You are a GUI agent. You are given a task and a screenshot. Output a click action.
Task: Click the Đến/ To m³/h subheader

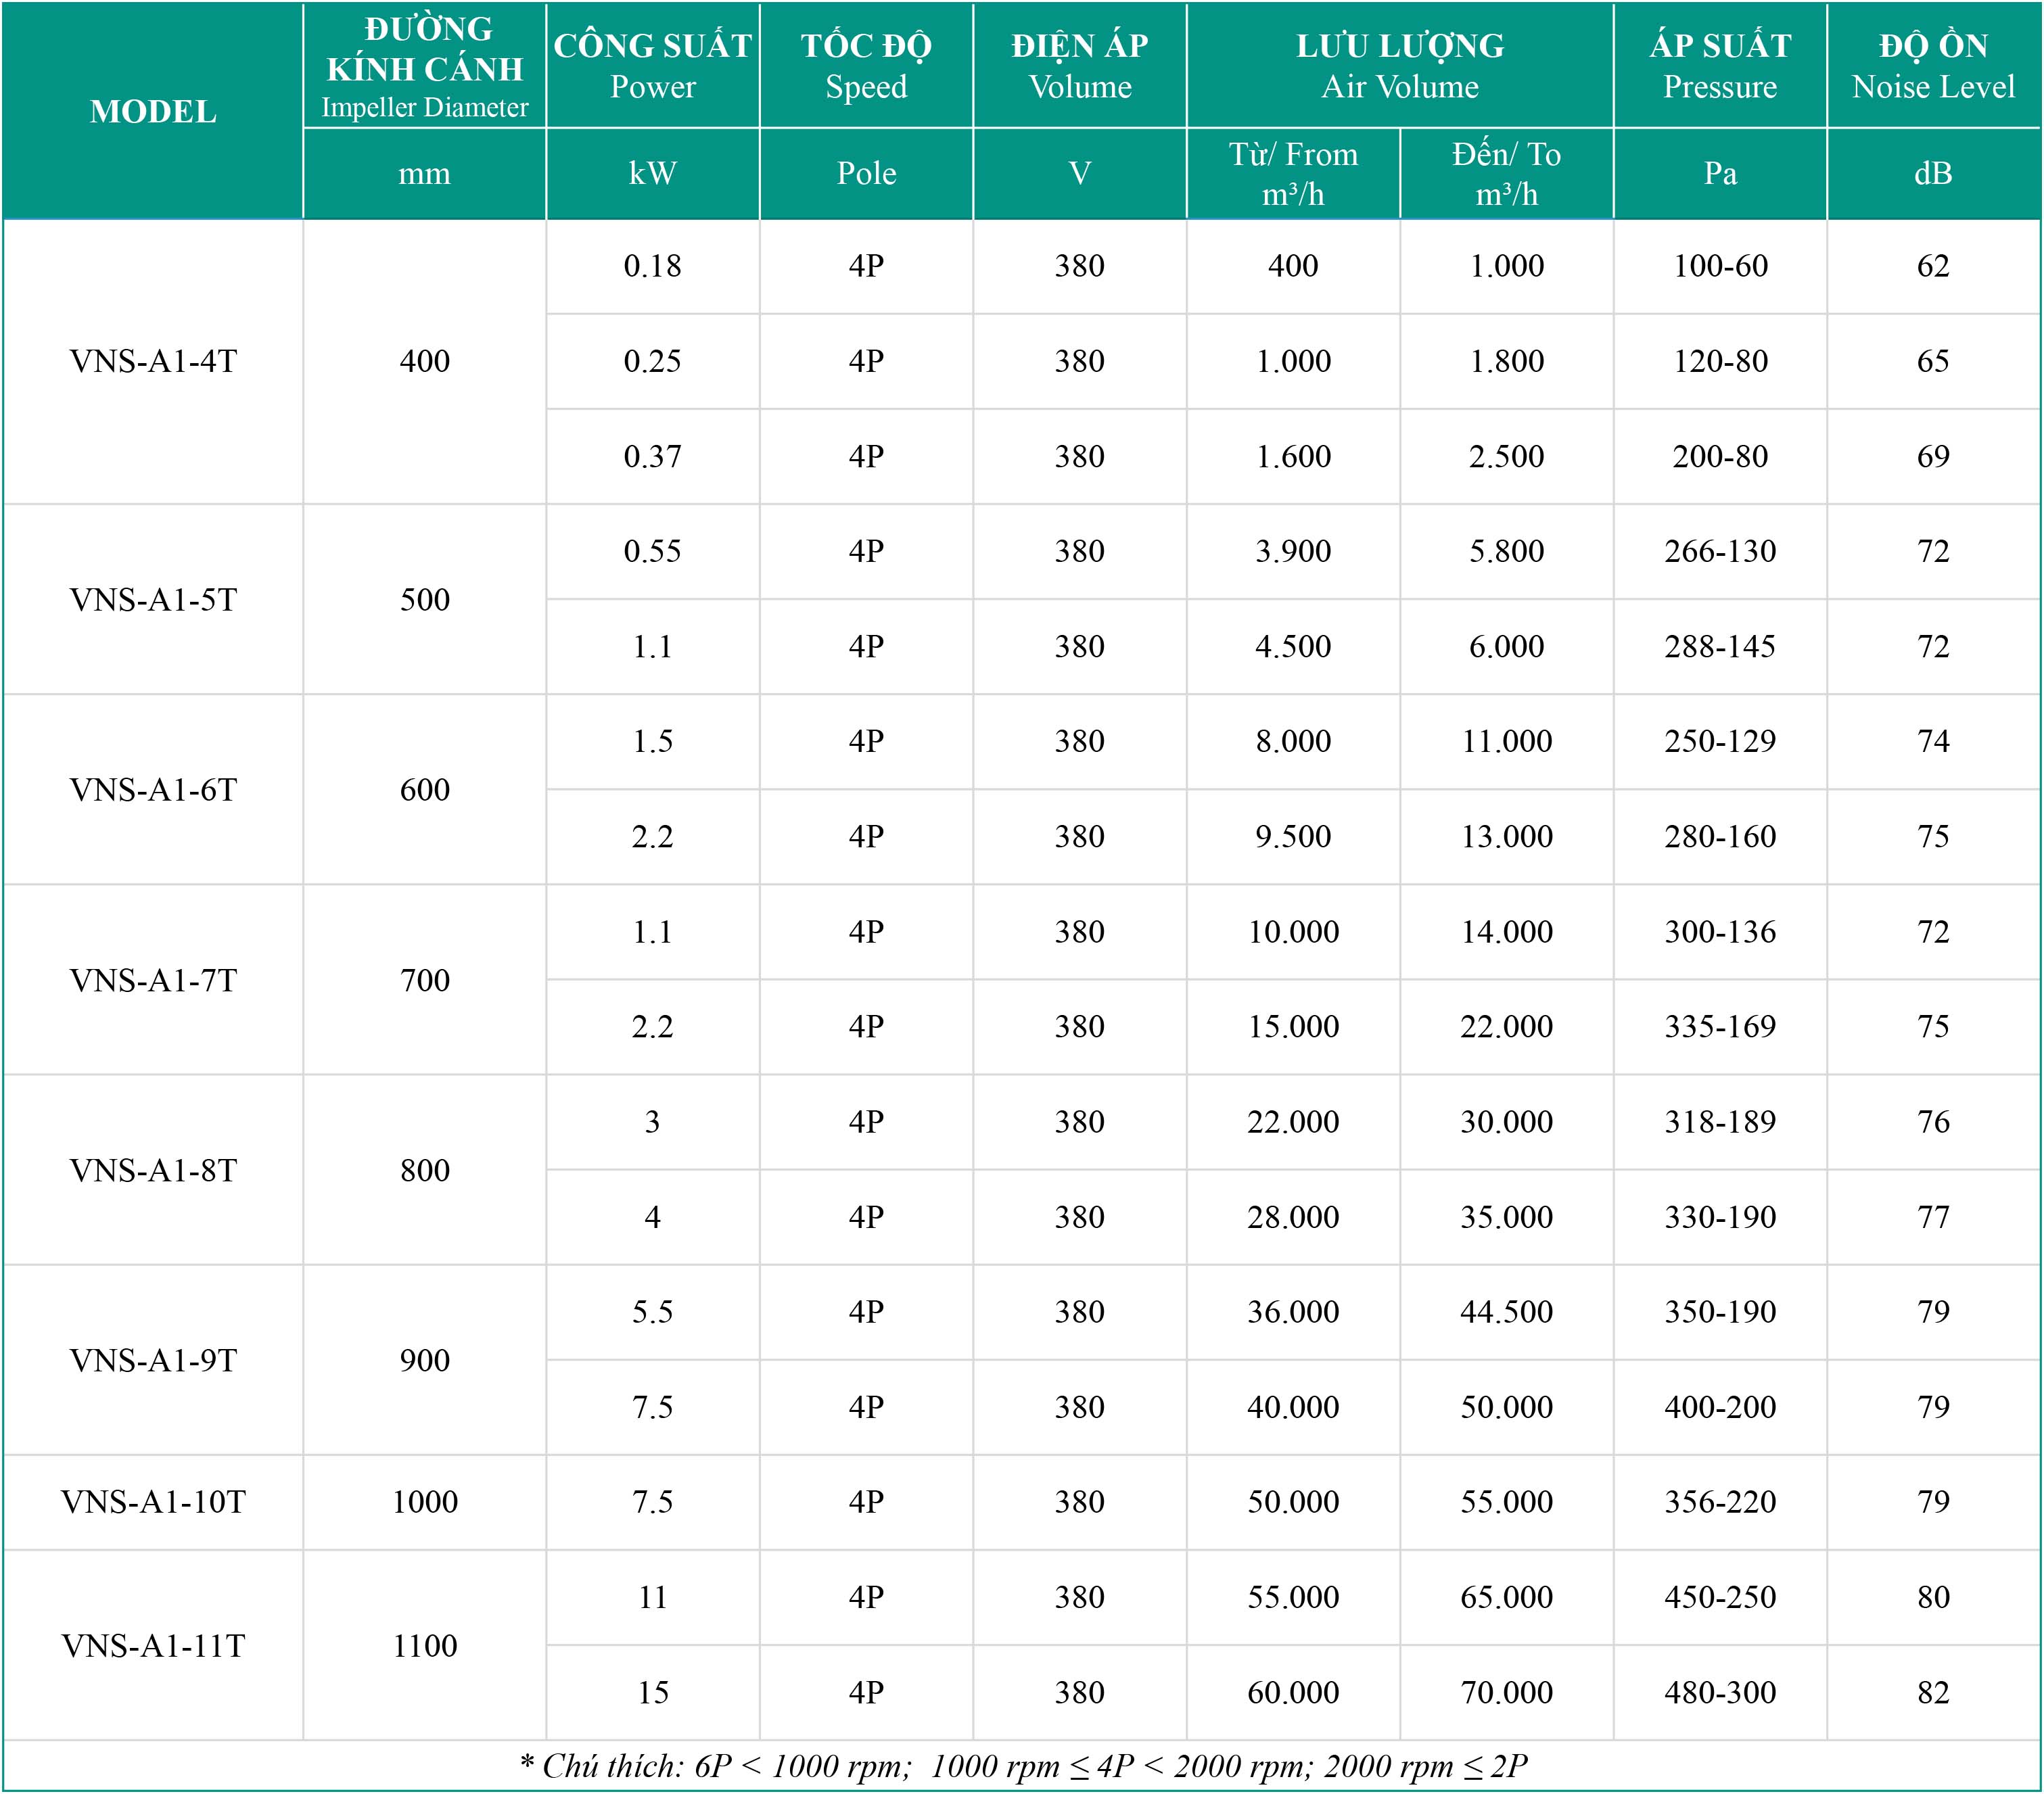tap(1506, 174)
